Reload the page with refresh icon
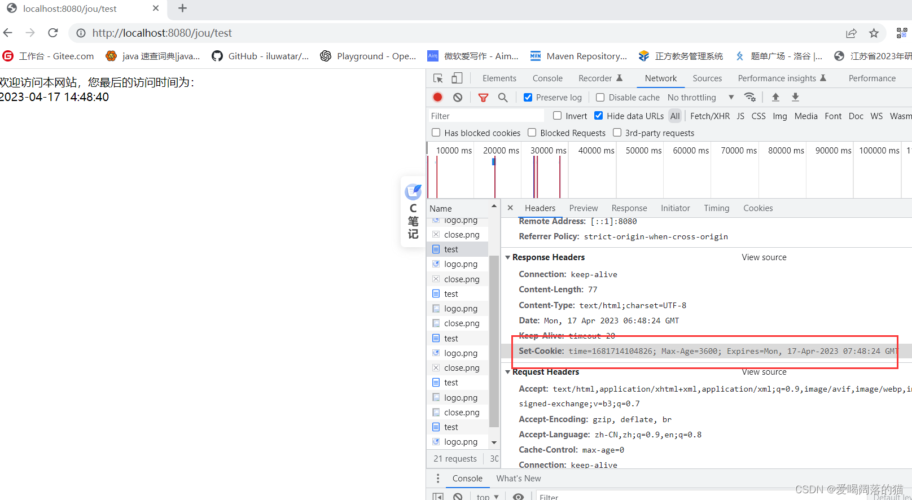This screenshot has height=500, width=912. click(x=53, y=33)
